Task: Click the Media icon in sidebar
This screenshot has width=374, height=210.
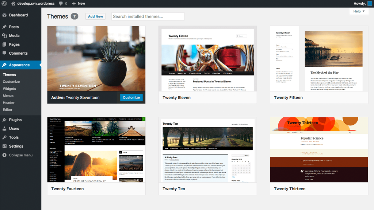Action: point(4,36)
